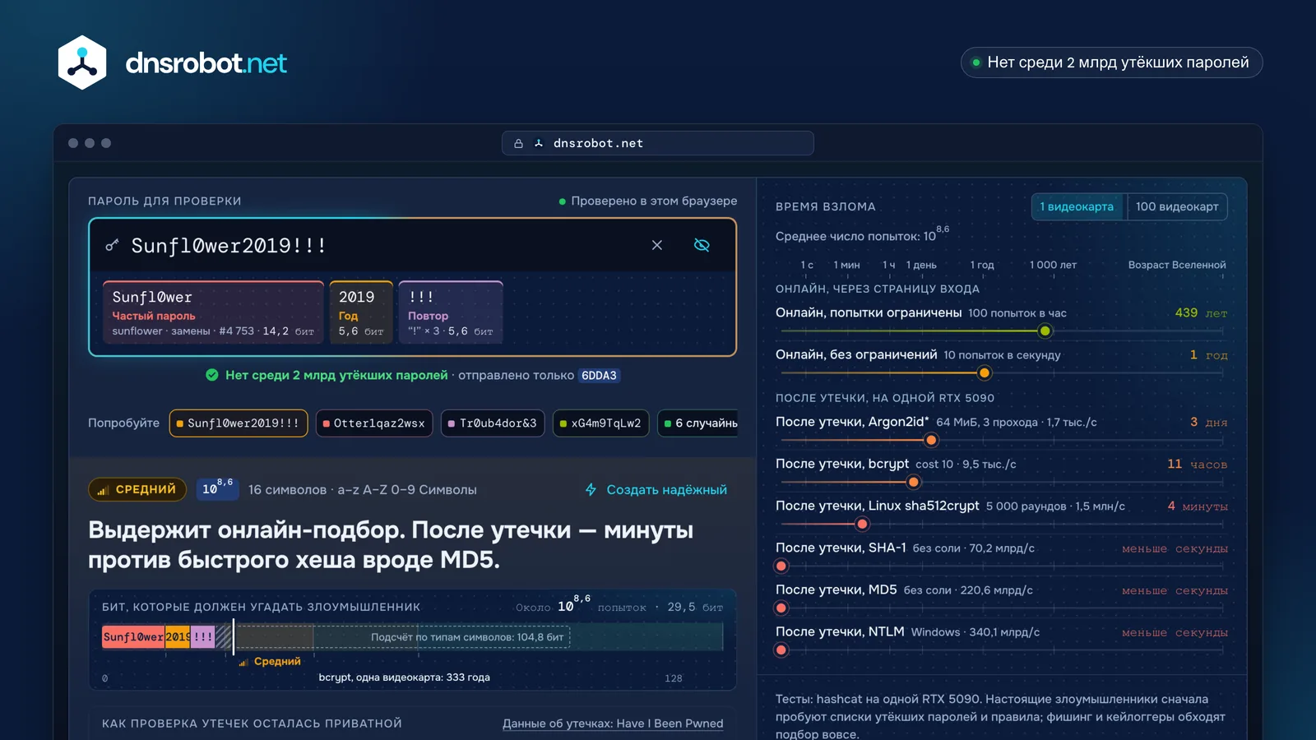Viewport: 1316px width, 740px height.
Task: Click the 10^8,6 guesses badge
Action: click(217, 488)
